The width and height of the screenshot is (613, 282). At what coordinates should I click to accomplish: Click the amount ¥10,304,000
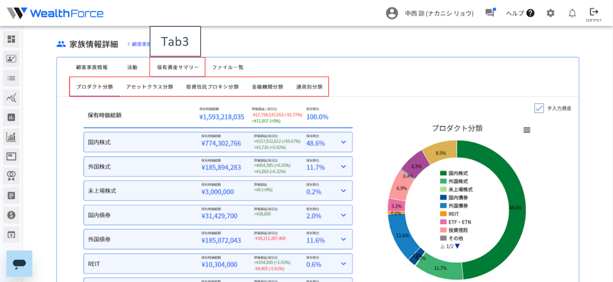(x=220, y=265)
